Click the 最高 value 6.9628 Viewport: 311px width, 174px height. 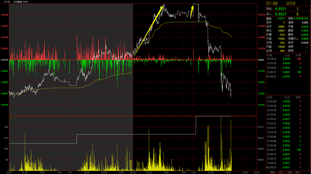click(x=305, y=31)
